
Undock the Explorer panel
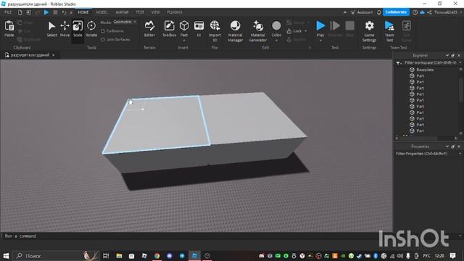453,55
